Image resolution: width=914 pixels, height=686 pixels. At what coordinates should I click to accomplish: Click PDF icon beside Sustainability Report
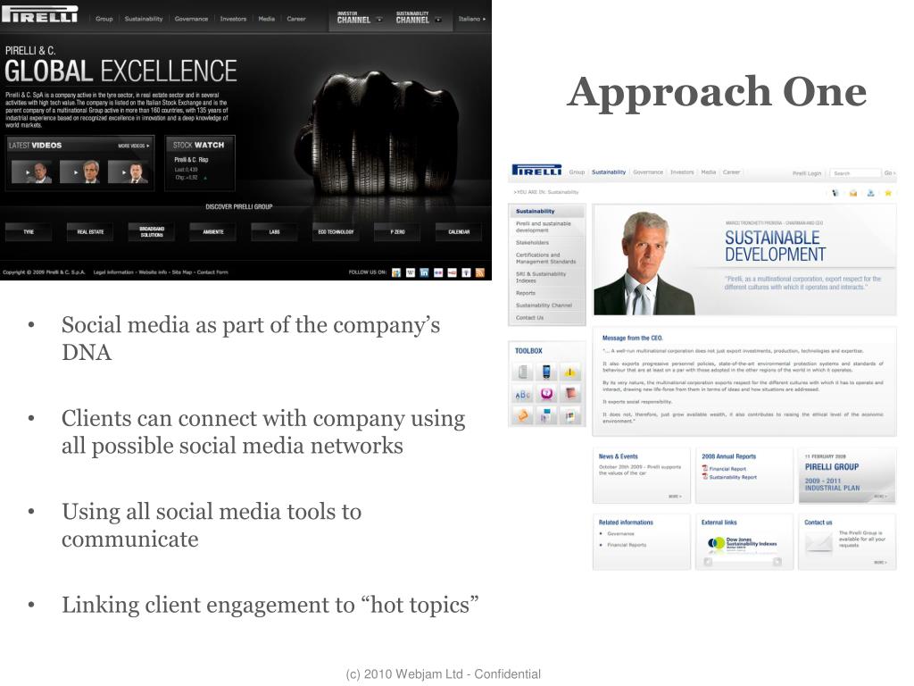[x=705, y=477]
